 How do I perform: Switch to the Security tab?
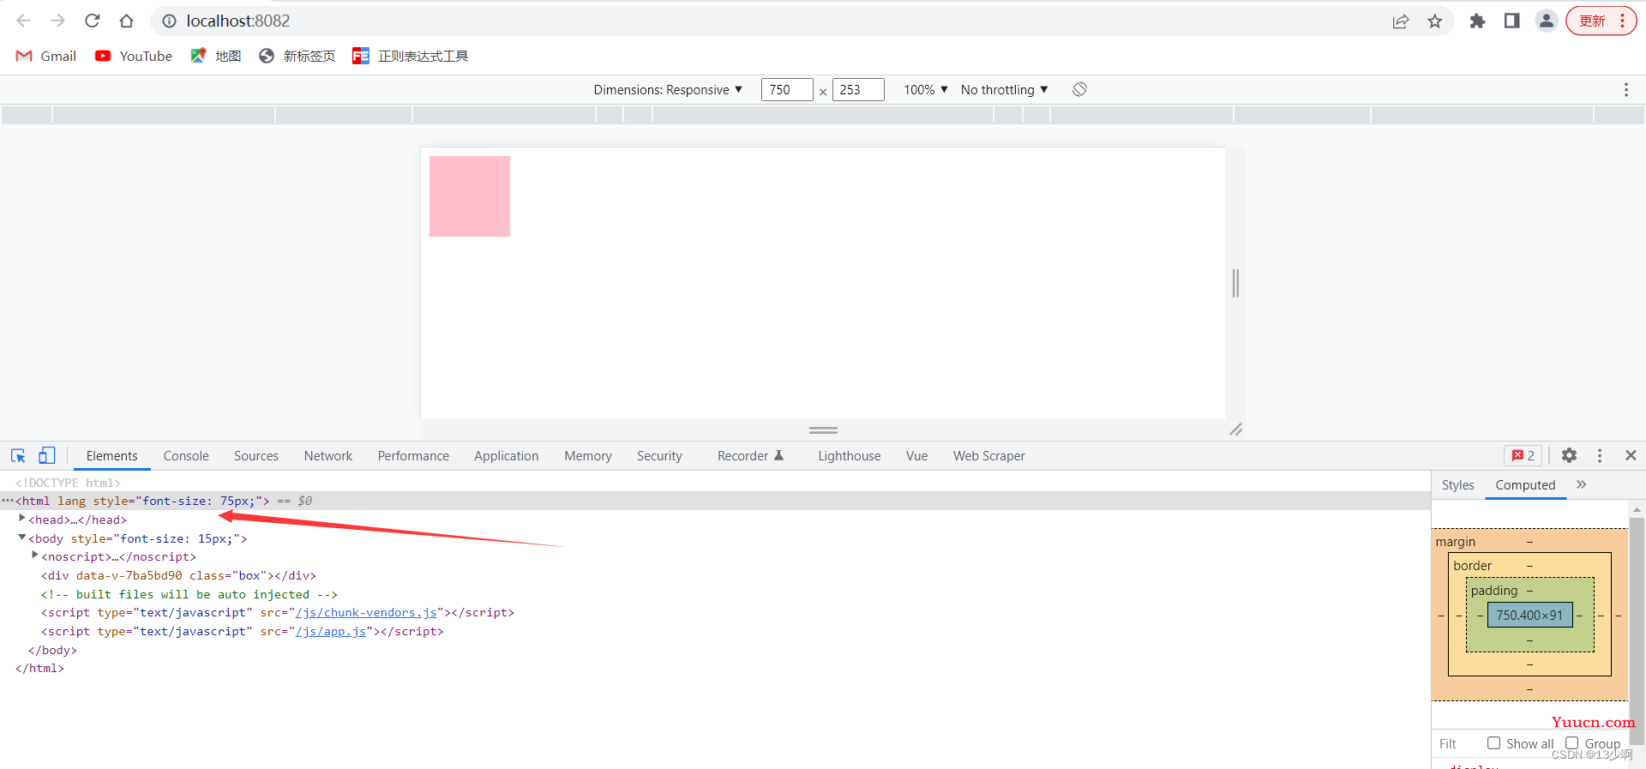click(659, 456)
